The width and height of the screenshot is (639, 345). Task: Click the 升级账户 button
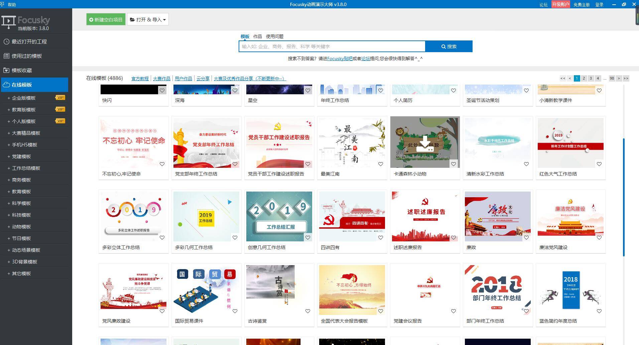pyautogui.click(x=560, y=4)
